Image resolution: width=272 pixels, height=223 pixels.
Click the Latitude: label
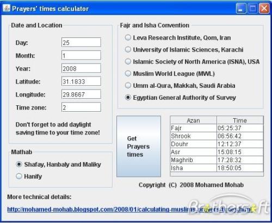(28, 81)
